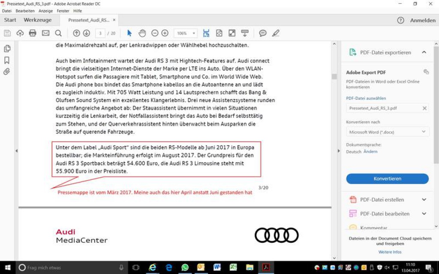This screenshot has width=439, height=274.
Task: Click the Konvertieren button
Action: [x=387, y=179]
